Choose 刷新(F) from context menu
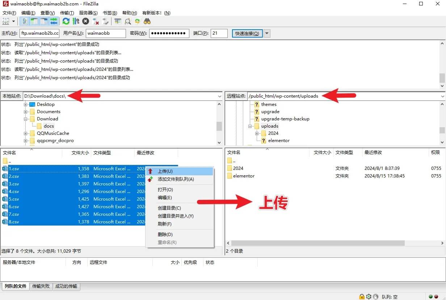The height and width of the screenshot is (300, 446). (180, 224)
